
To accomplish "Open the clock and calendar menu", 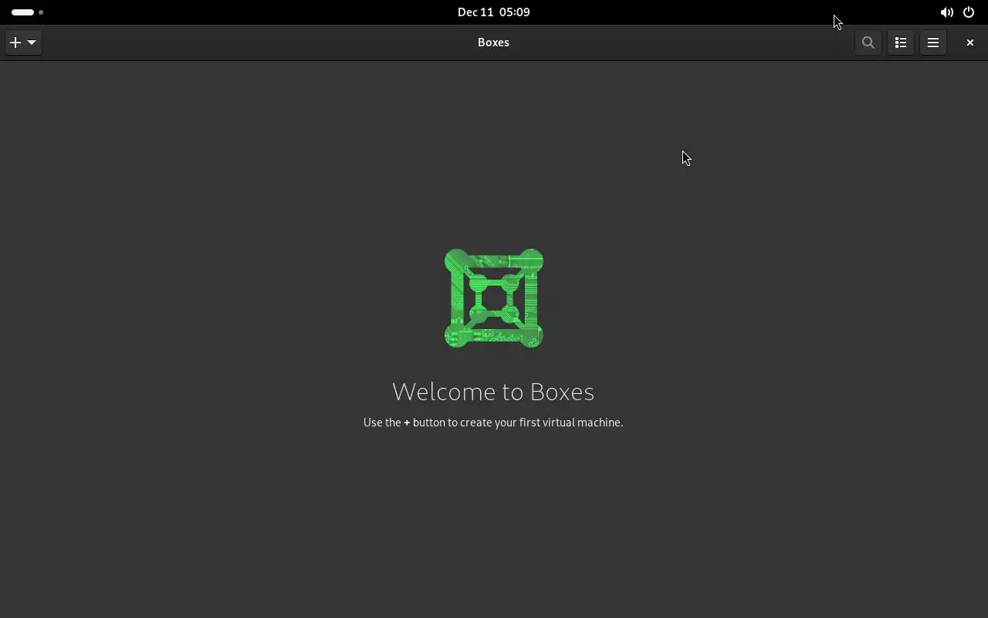I will click(494, 12).
